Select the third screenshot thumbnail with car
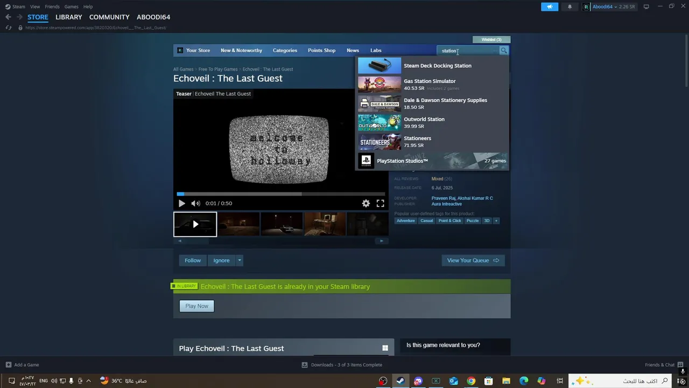The height and width of the screenshot is (388, 689). coord(282,224)
